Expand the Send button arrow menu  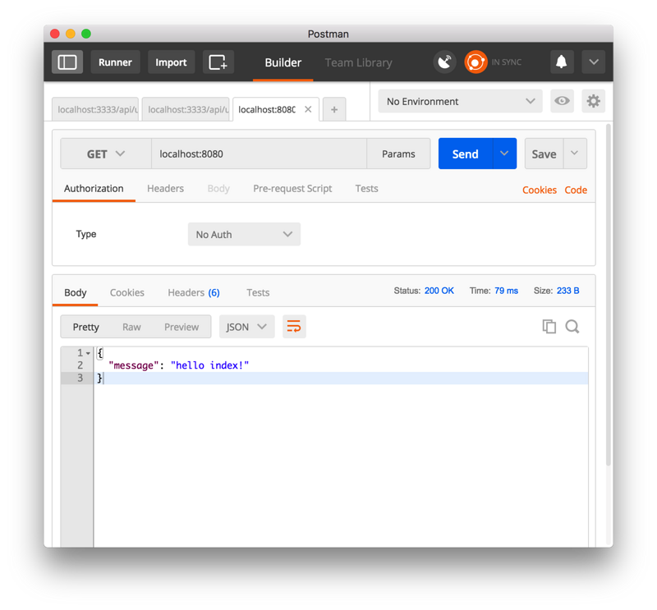[x=504, y=154]
